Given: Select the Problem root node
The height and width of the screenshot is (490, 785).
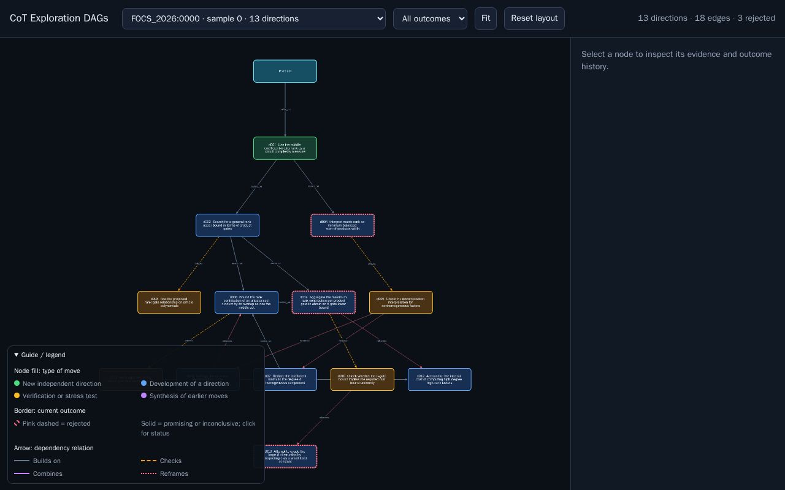Looking at the screenshot, I should (x=285, y=71).
